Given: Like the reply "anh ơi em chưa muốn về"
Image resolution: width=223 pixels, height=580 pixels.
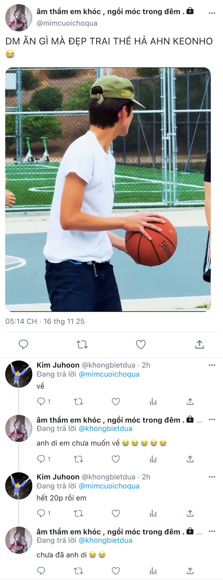Looking at the screenshot, I should click(x=116, y=459).
